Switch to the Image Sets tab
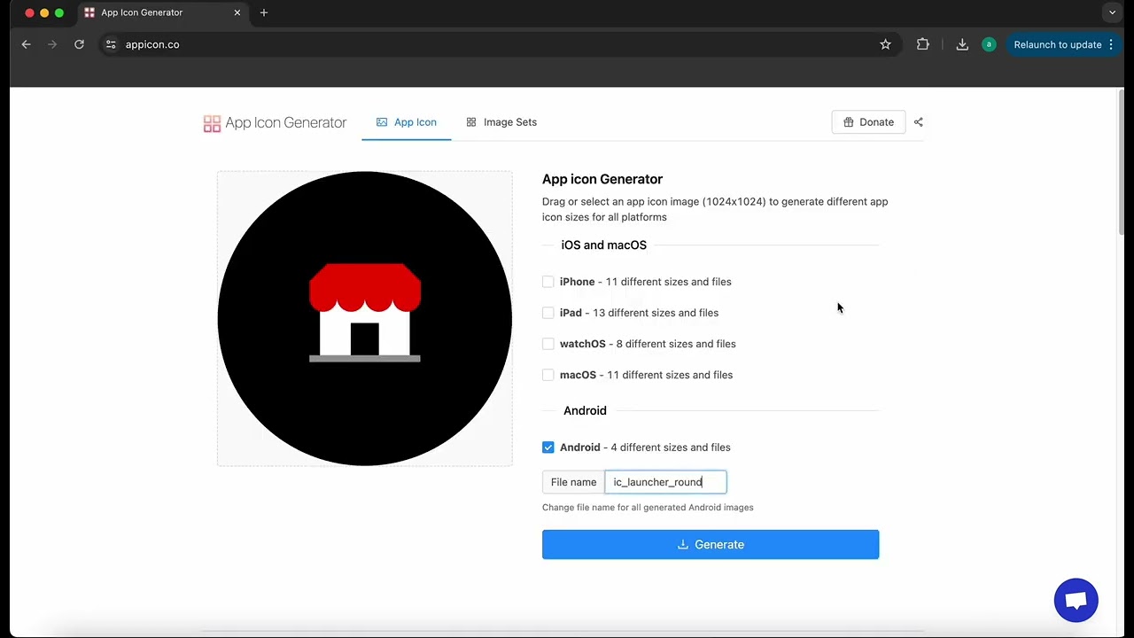Image resolution: width=1134 pixels, height=638 pixels. [x=501, y=122]
